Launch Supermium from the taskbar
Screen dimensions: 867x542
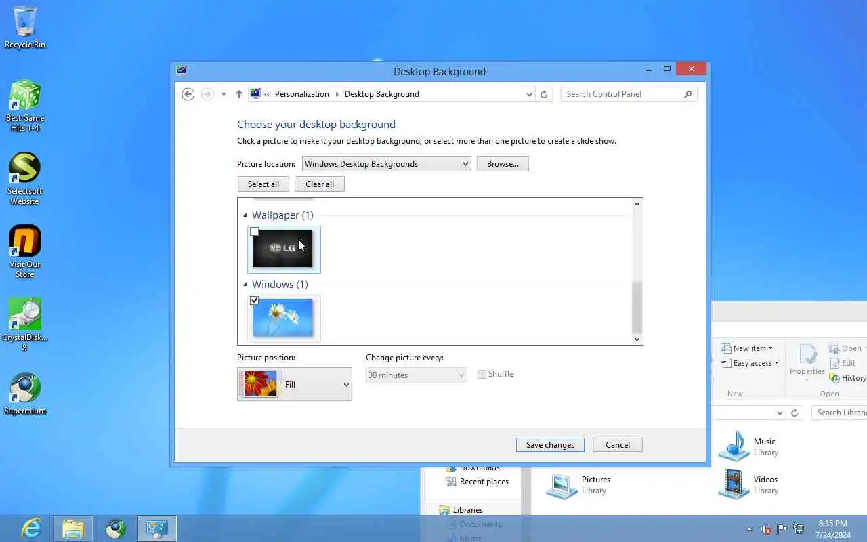pos(115,528)
